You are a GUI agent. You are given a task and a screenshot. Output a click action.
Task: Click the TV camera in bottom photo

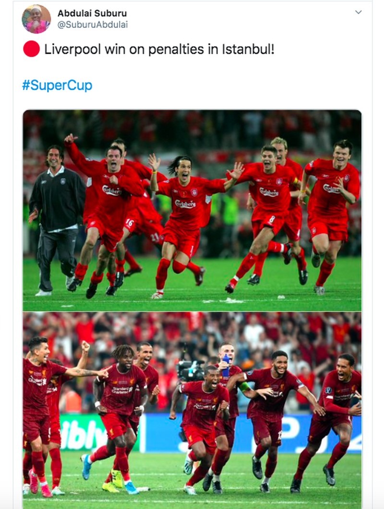(x=191, y=370)
